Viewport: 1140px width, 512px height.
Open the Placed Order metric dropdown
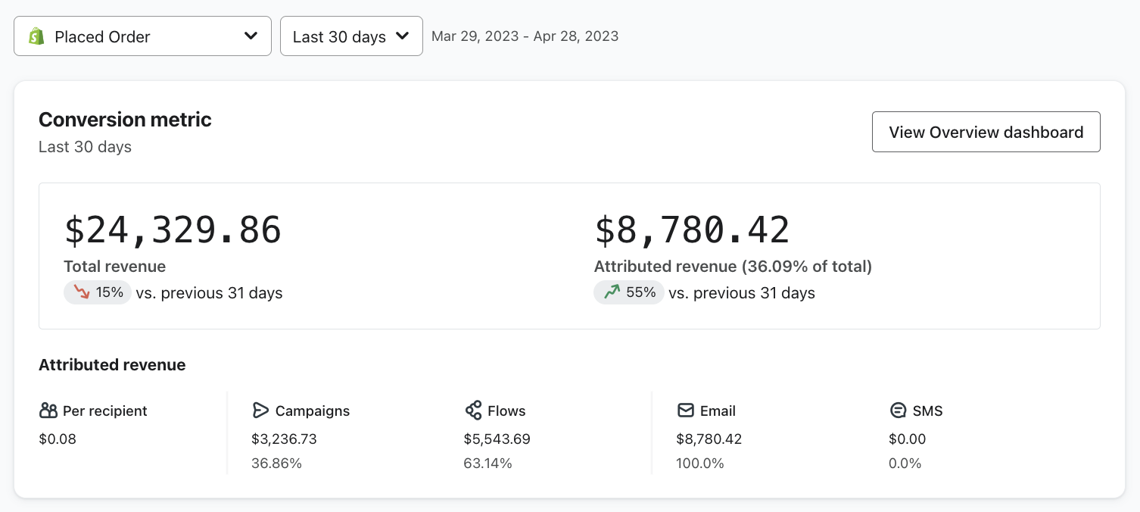[142, 36]
